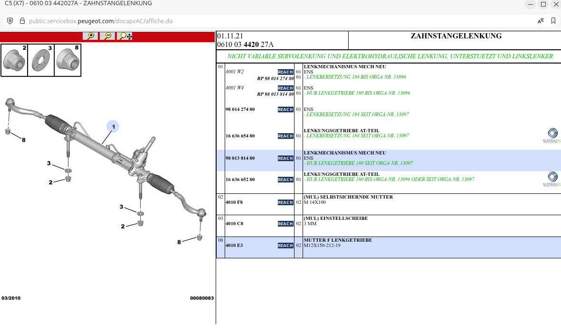This screenshot has height=328, width=561.
Task: Click callout 2 under the left mounting bolt
Action: pos(50,182)
